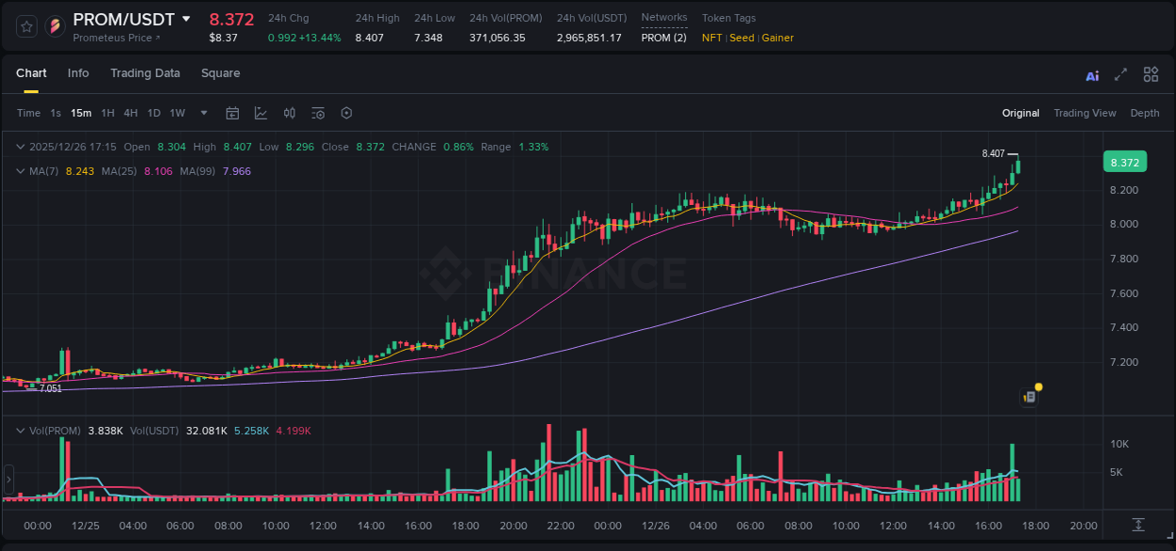Viewport: 1176px width, 551px height.
Task: Open the indicator list settings icon
Action: pos(318,113)
